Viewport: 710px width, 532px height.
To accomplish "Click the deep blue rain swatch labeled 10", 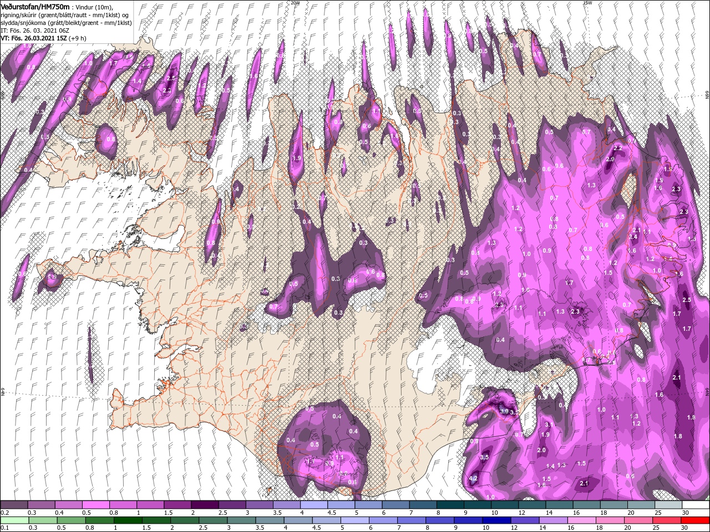I will (x=496, y=520).
